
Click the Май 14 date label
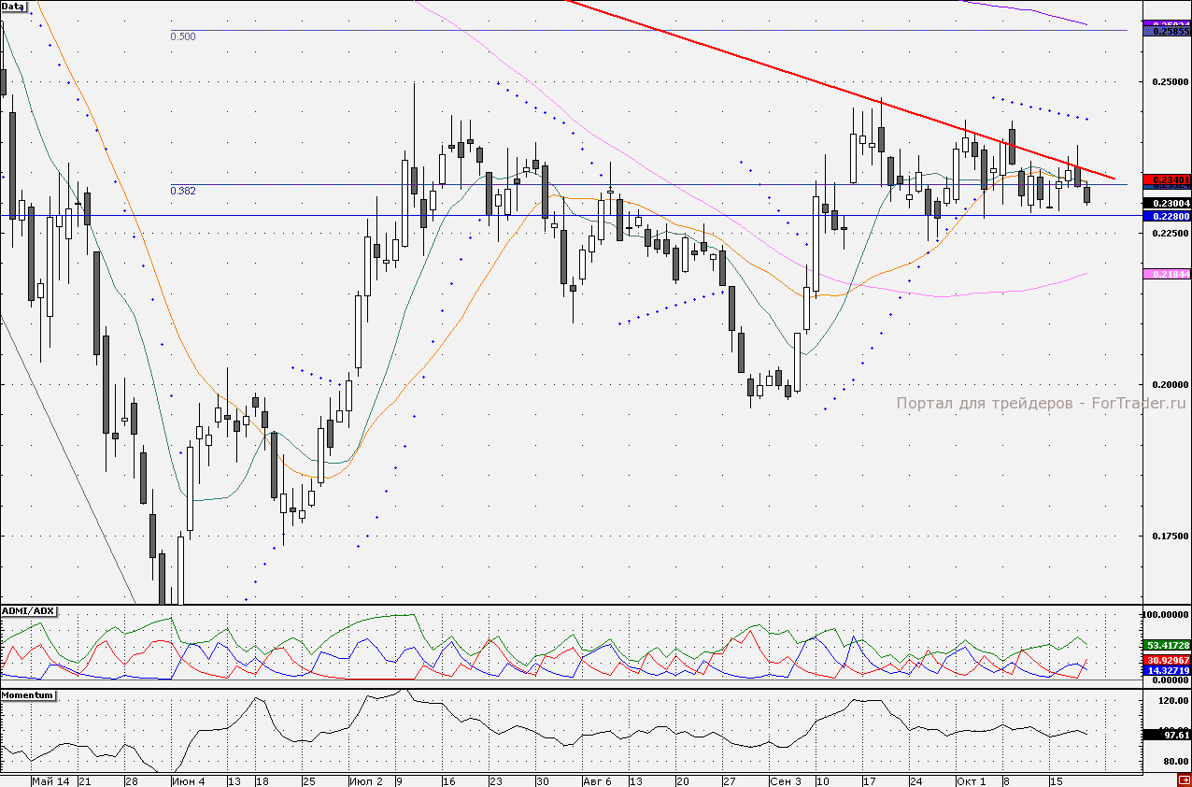50,780
